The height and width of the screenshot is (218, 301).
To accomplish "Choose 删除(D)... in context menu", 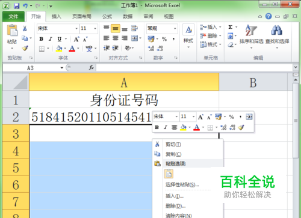I will [x=175, y=206].
